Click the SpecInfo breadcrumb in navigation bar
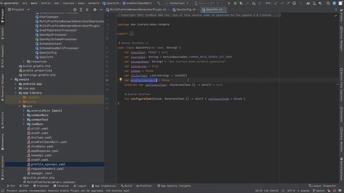Image resolution: width=344 pixels, height=193 pixels. 111,3
